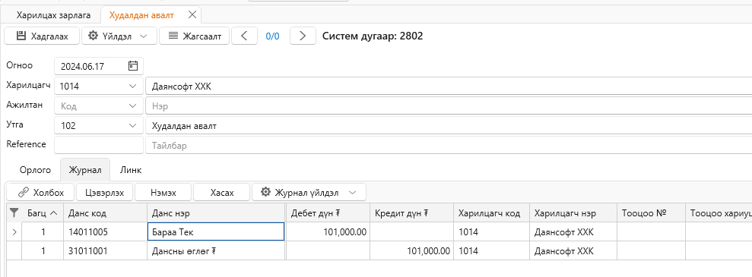Click the Бараа Тек account name cell
Viewport: 752px width, 277px height.
(x=216, y=232)
